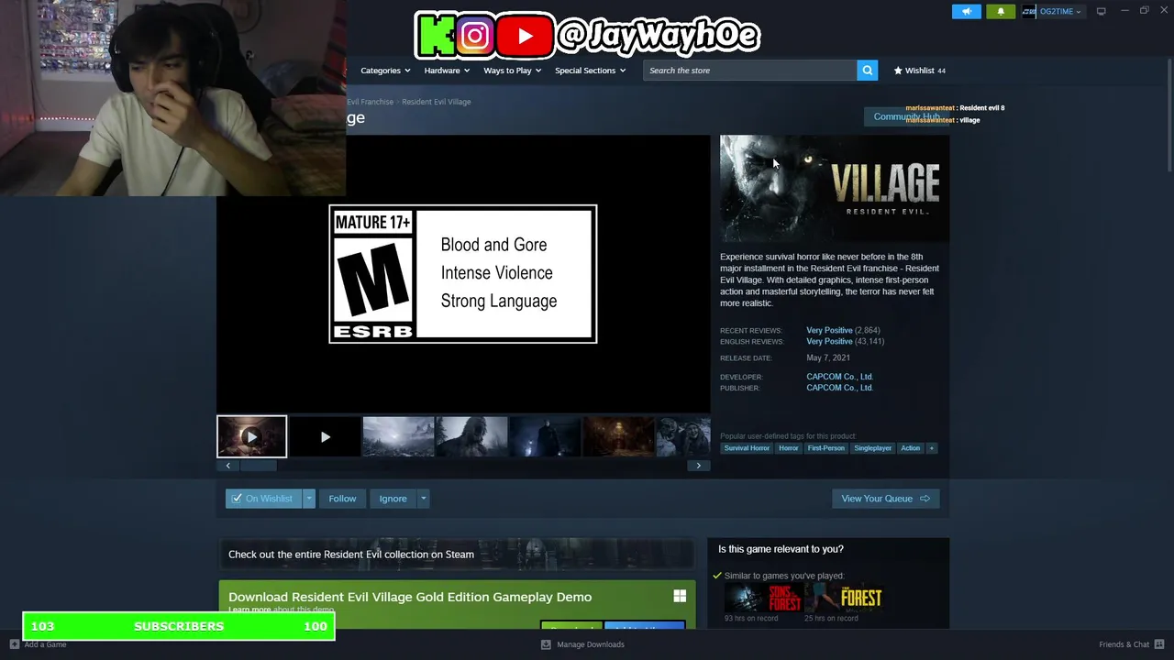Click the Resident Evil collection banner
1174x660 pixels.
[x=457, y=554]
